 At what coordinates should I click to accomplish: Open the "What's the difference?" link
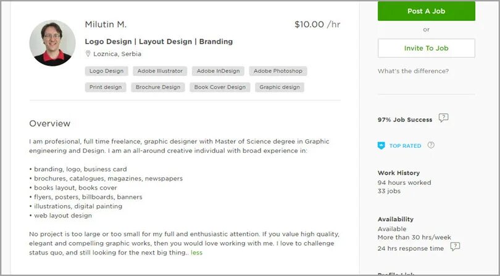coord(413,71)
